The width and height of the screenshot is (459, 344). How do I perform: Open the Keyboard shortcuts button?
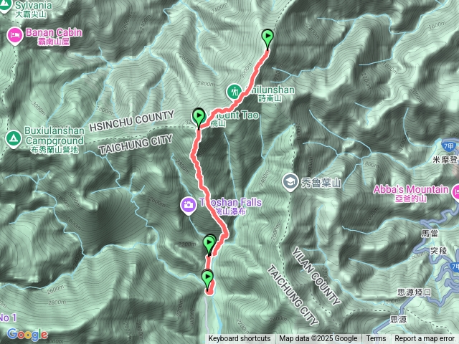coord(239,339)
